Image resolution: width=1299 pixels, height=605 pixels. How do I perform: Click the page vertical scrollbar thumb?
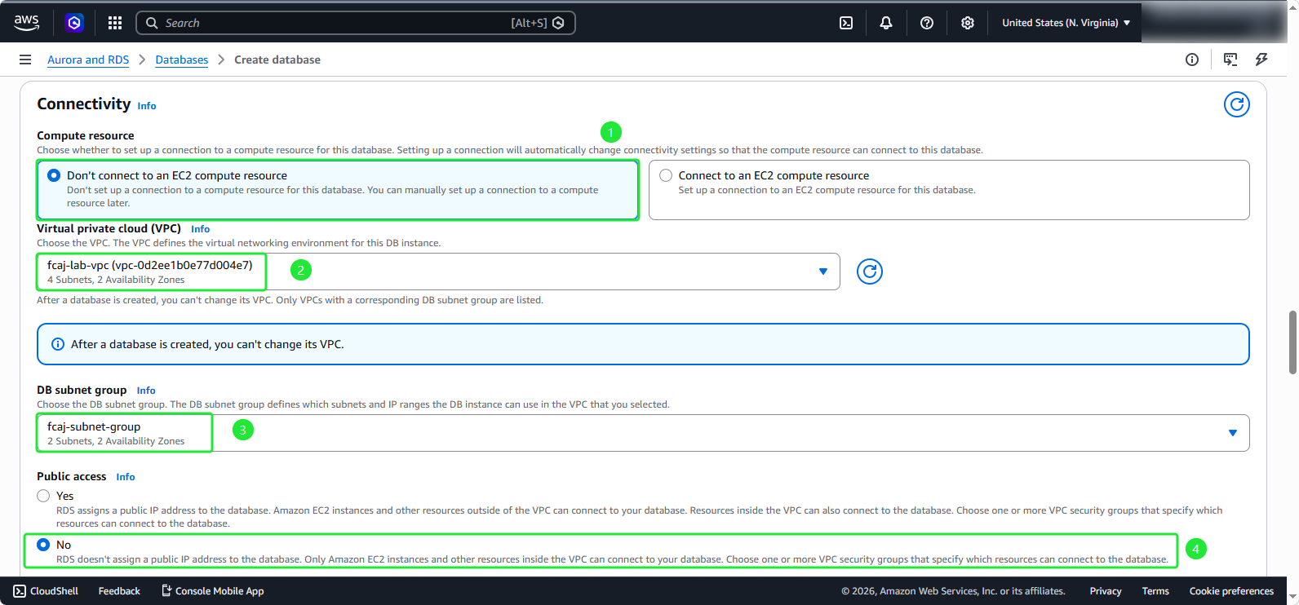1292,342
